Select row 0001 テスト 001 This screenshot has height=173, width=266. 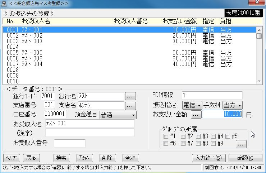[x=129, y=30]
